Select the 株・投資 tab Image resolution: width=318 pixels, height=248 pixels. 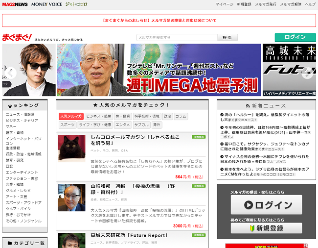click(x=123, y=116)
